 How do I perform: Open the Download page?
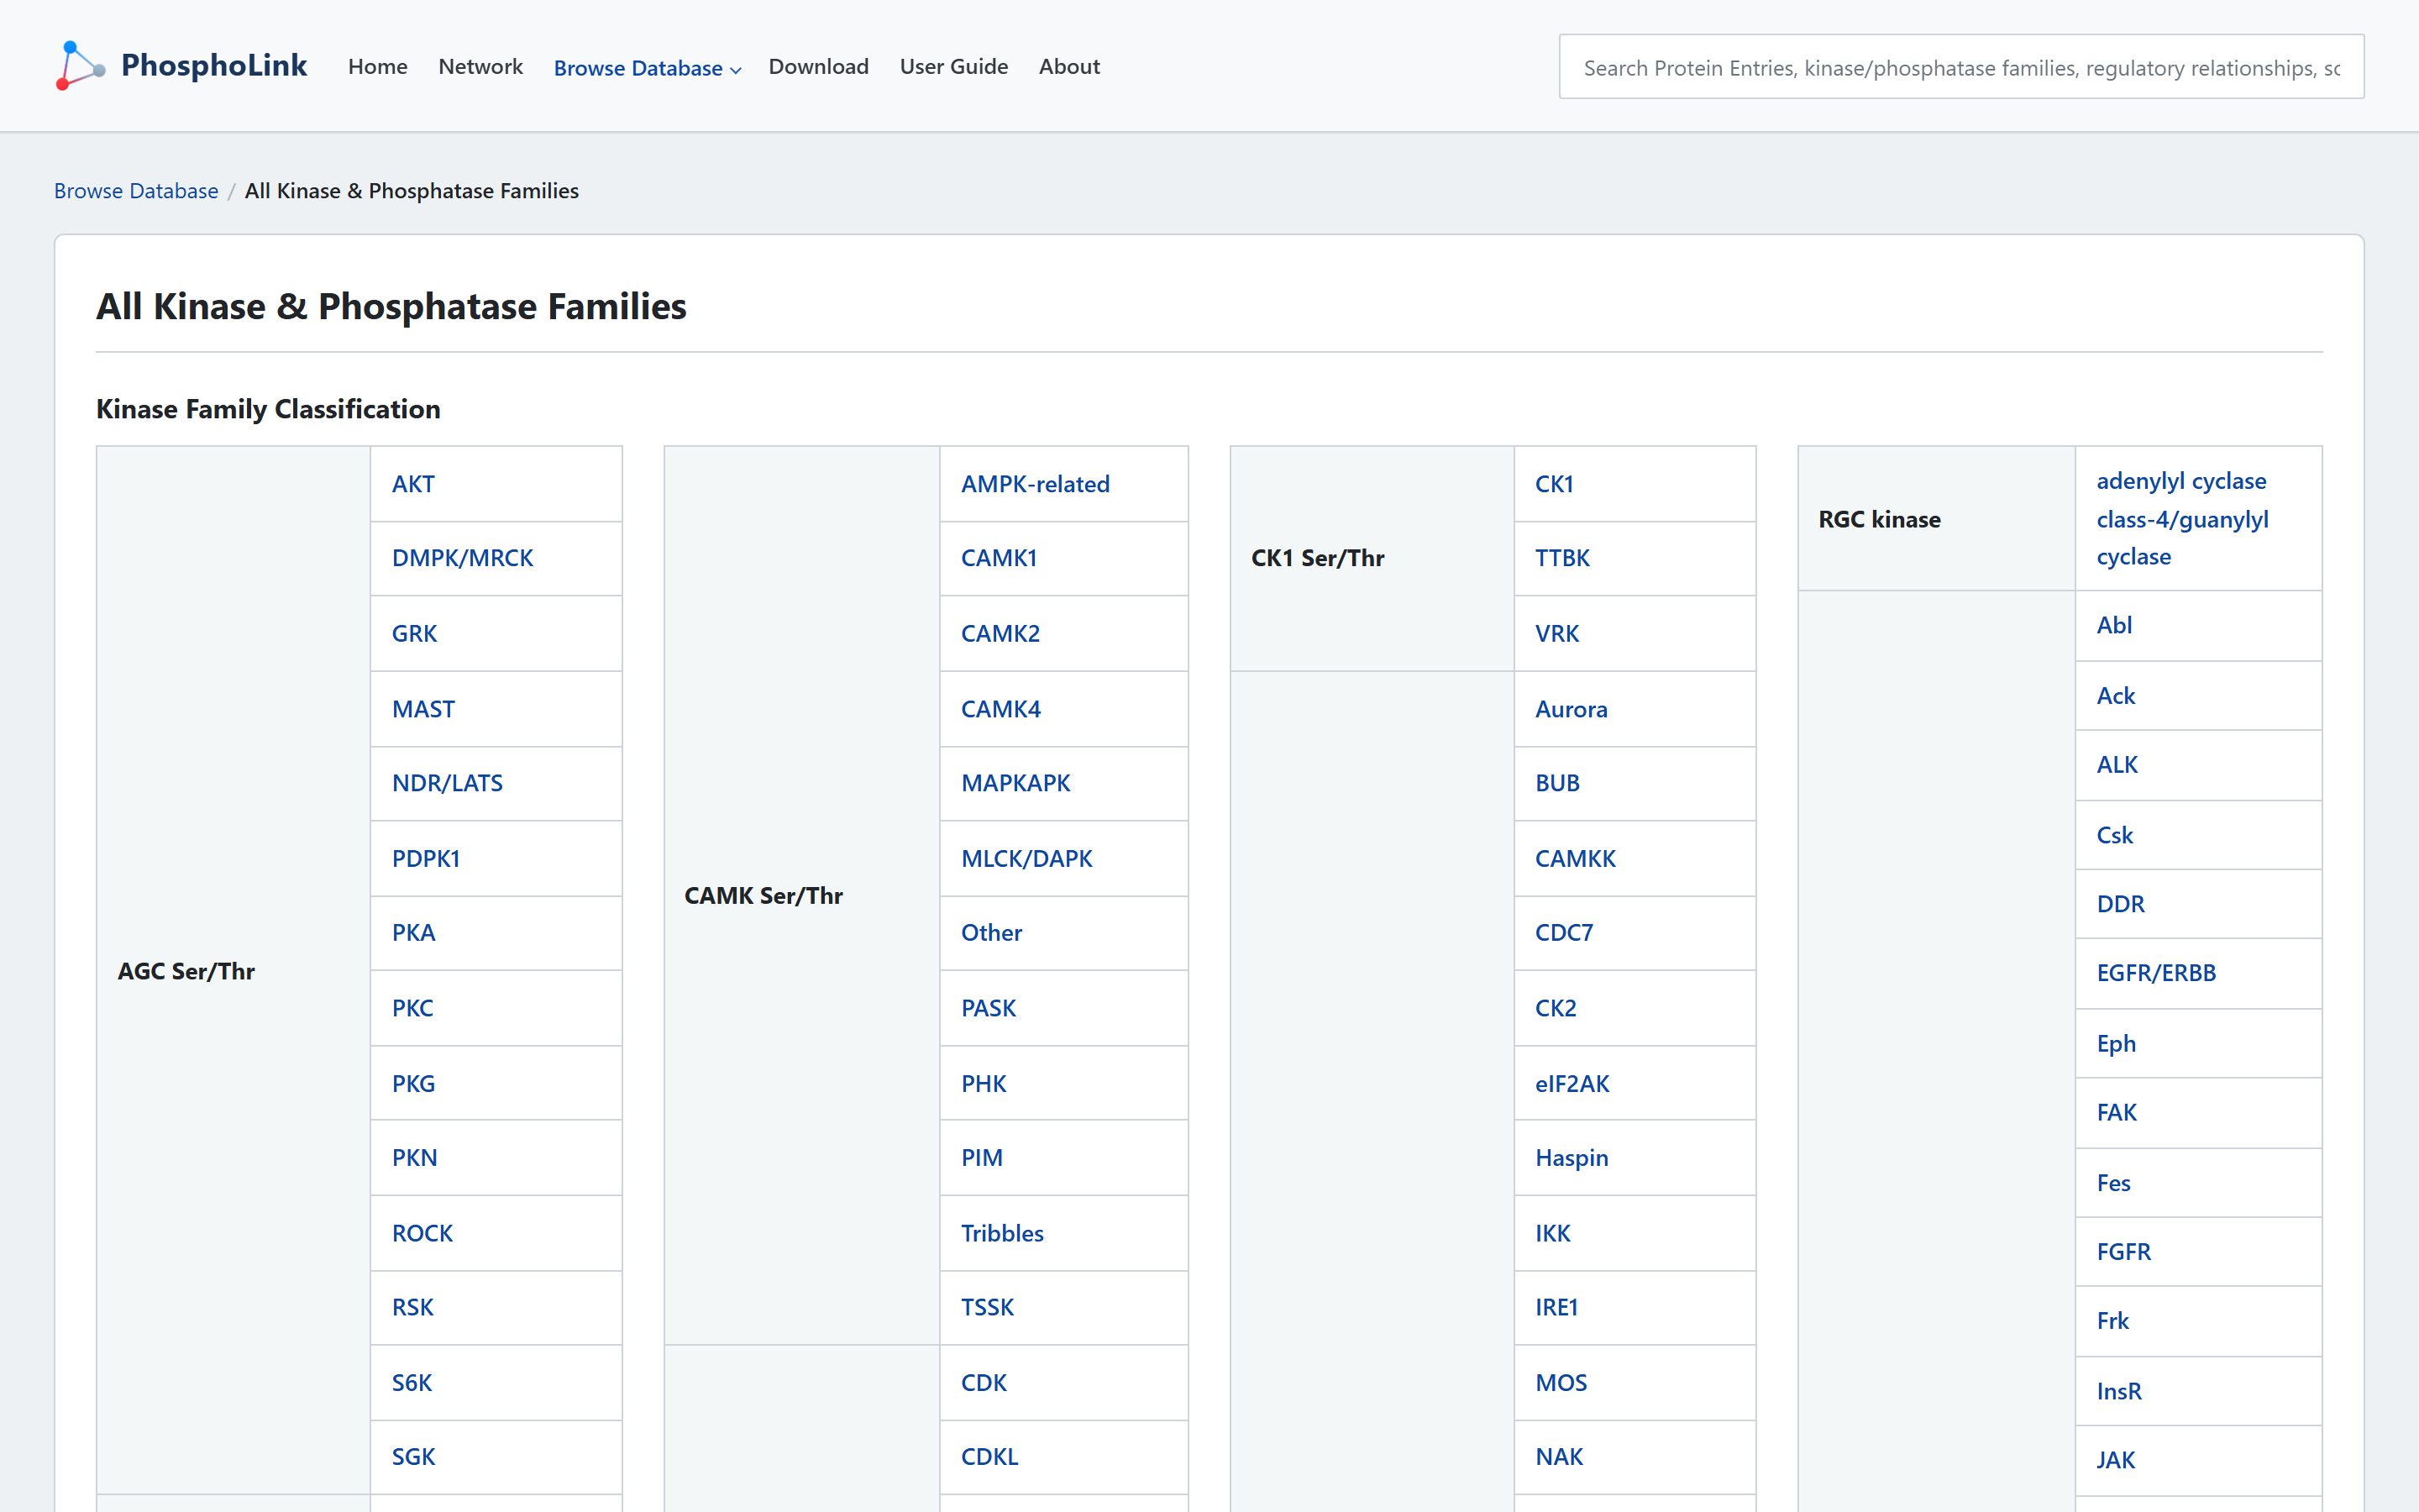819,67
